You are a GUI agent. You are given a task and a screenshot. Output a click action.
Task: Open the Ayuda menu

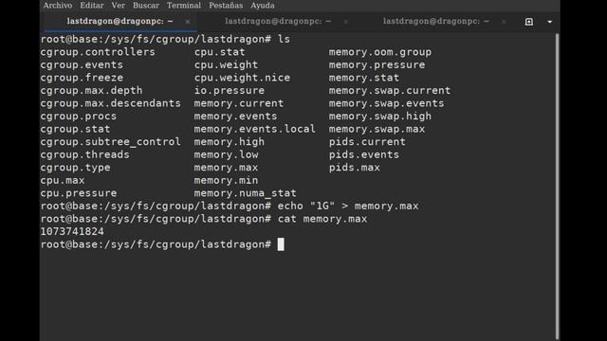[263, 6]
